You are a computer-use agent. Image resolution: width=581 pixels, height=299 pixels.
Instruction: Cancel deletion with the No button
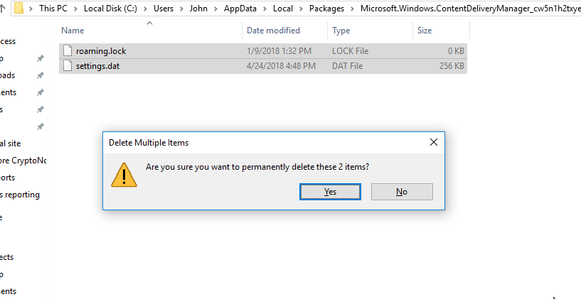pos(402,192)
